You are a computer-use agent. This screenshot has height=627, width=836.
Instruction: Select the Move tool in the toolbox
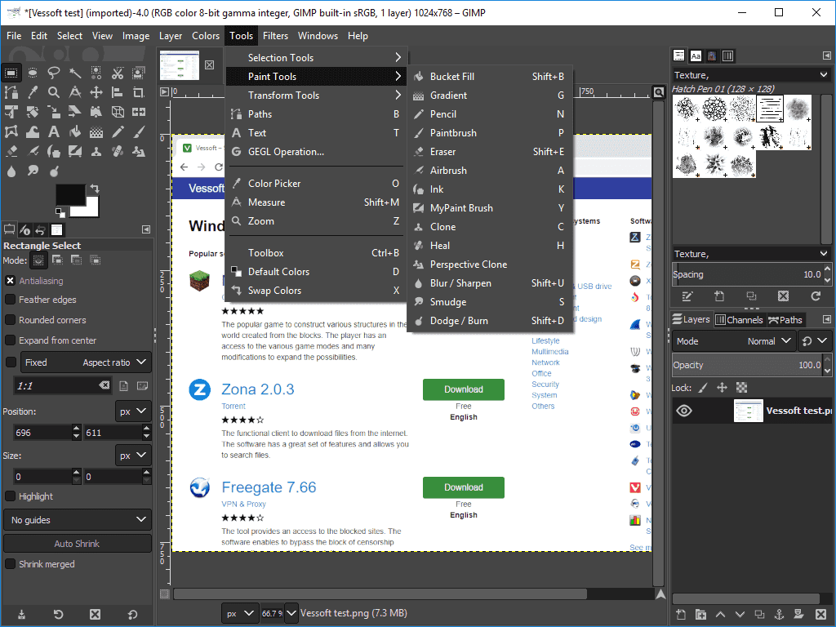[96, 92]
